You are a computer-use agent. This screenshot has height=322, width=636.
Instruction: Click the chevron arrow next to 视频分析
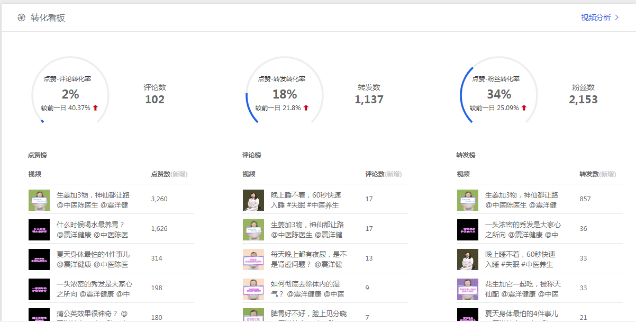[616, 17]
